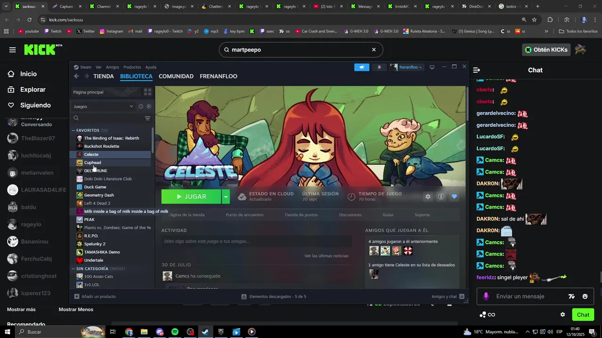Screen dimensions: 602x338
Task: Click the purple microphone chat identity icon
Action: [x=486, y=296]
